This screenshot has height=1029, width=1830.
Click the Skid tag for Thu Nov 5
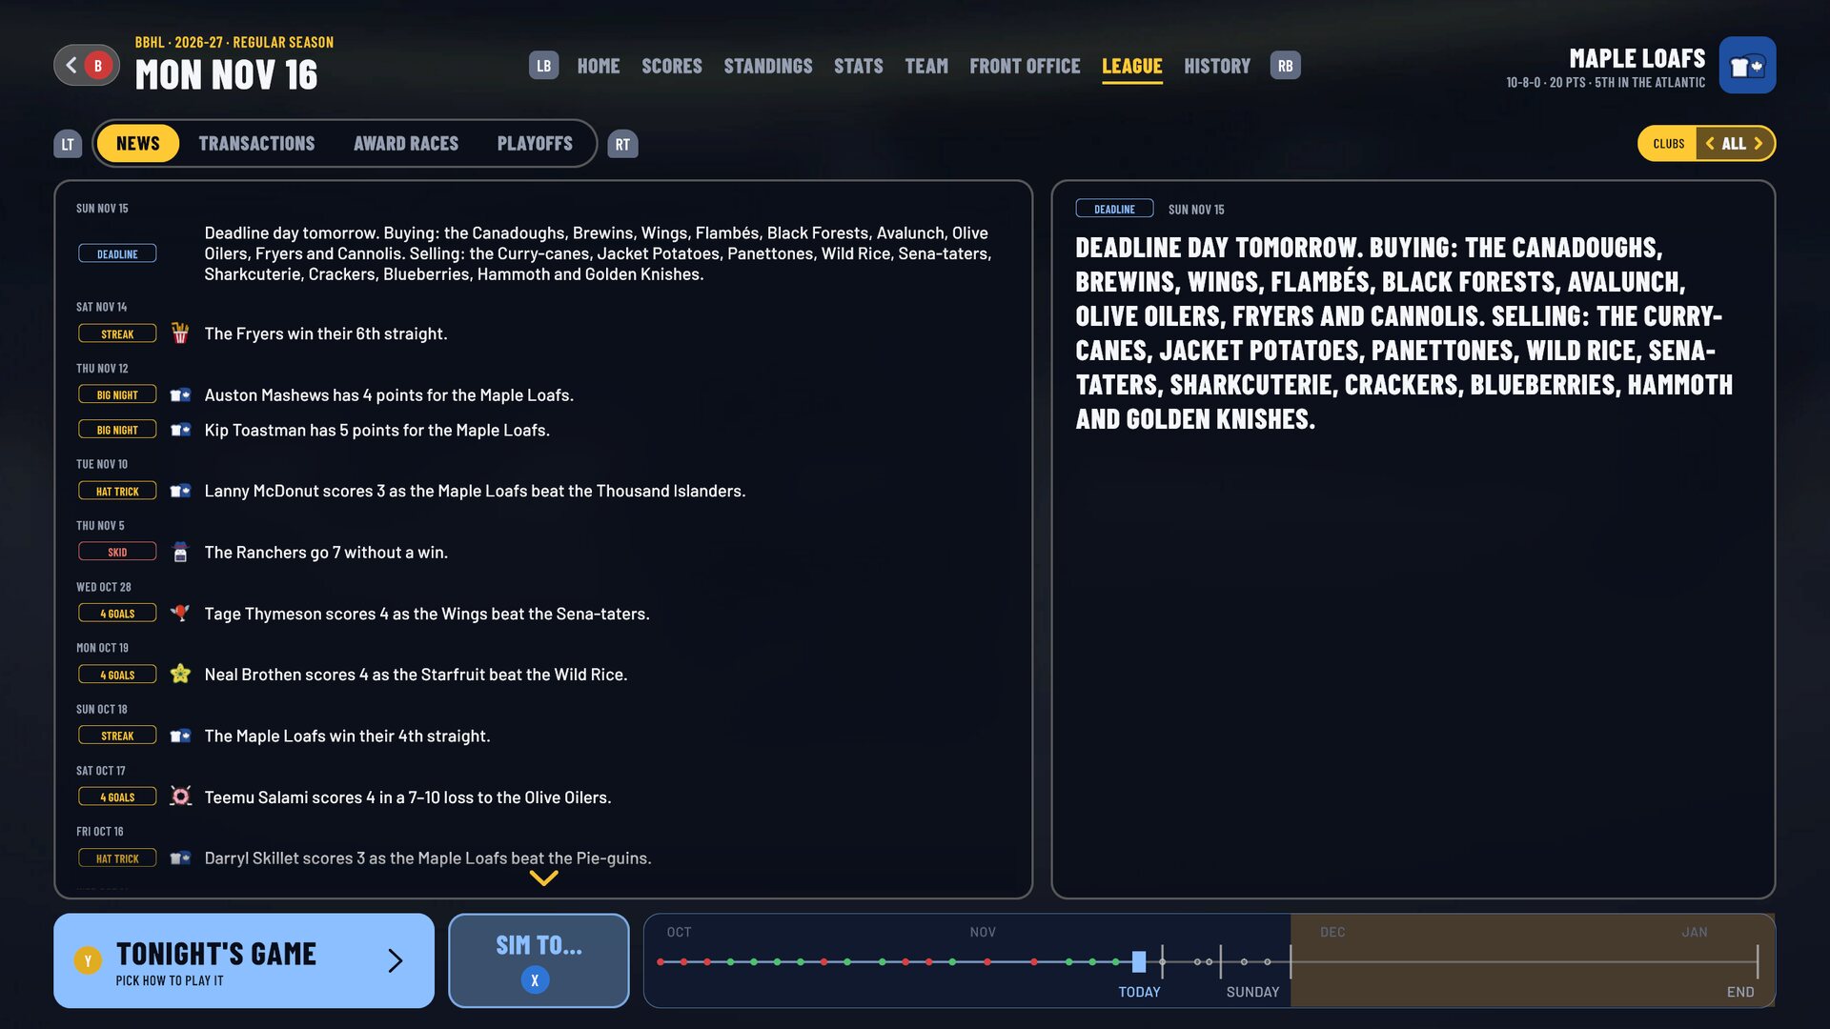tap(117, 553)
